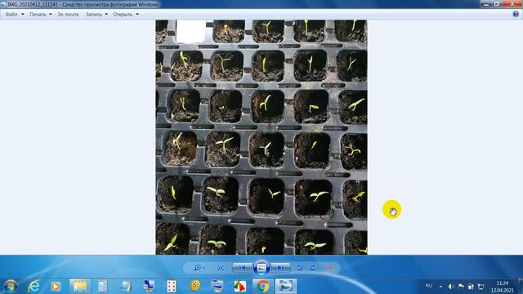
Task: Click the displayed seedling tray photo
Action: point(261,137)
